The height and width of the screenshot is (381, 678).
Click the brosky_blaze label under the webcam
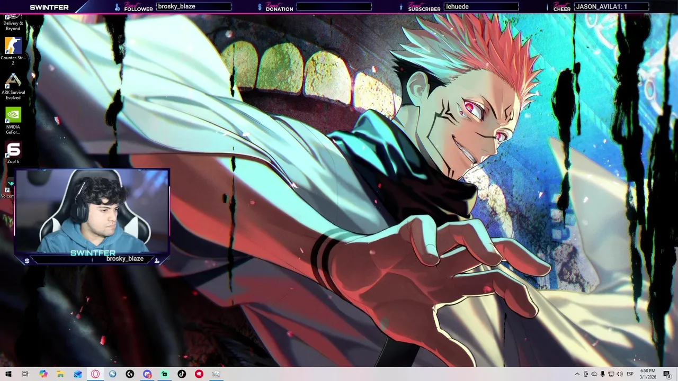click(124, 259)
